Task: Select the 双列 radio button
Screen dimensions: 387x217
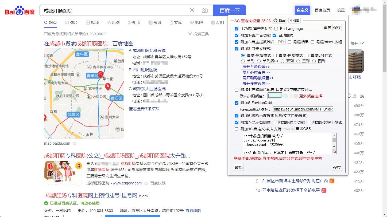Action: click(282, 61)
